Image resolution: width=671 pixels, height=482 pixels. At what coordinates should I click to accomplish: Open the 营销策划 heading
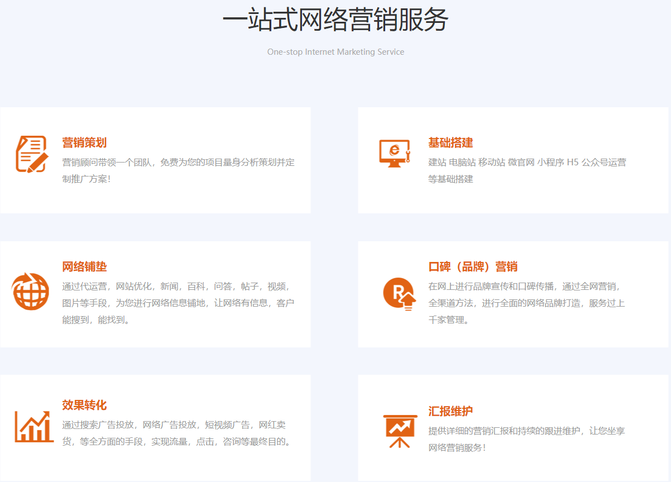pos(84,142)
